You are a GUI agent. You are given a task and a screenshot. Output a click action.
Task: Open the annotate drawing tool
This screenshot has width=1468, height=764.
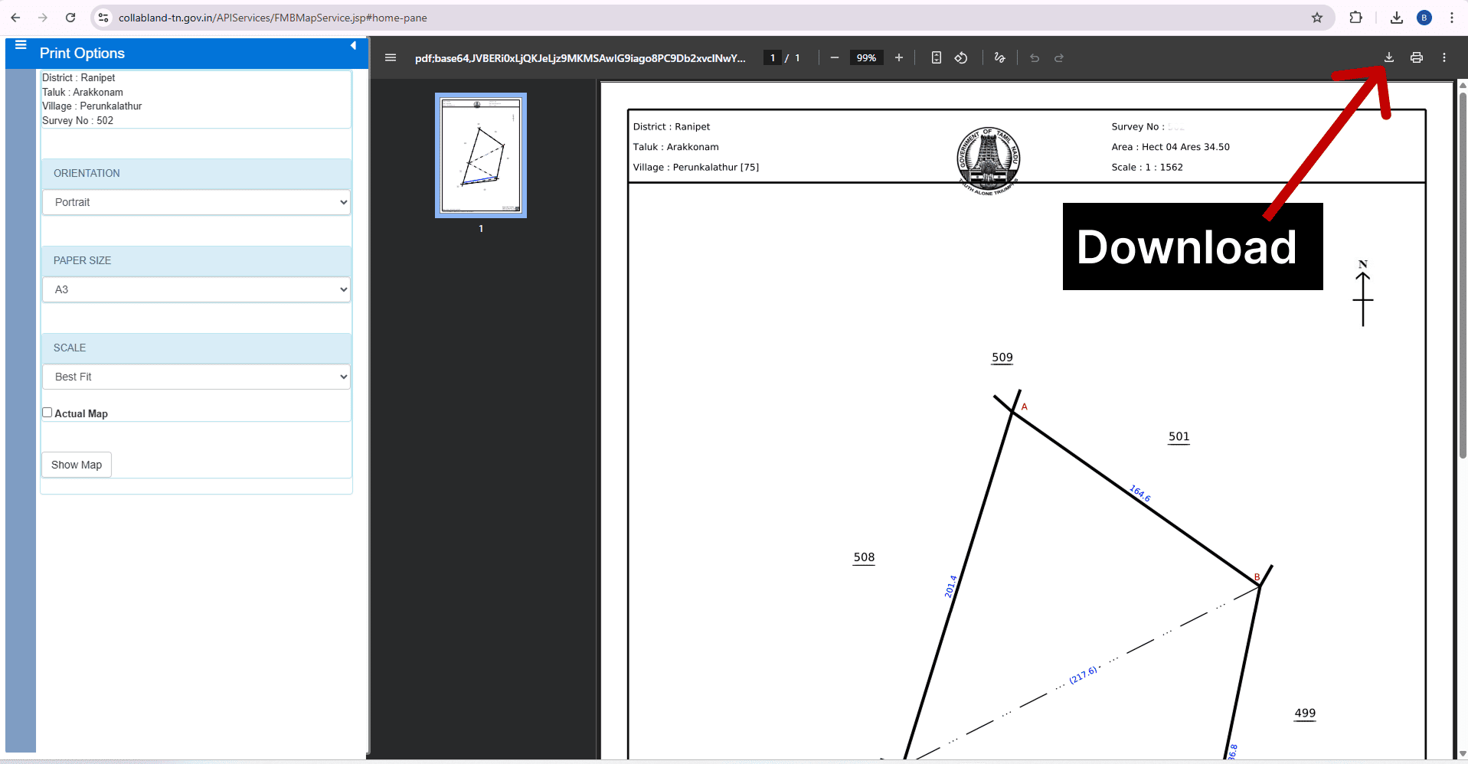[999, 57]
